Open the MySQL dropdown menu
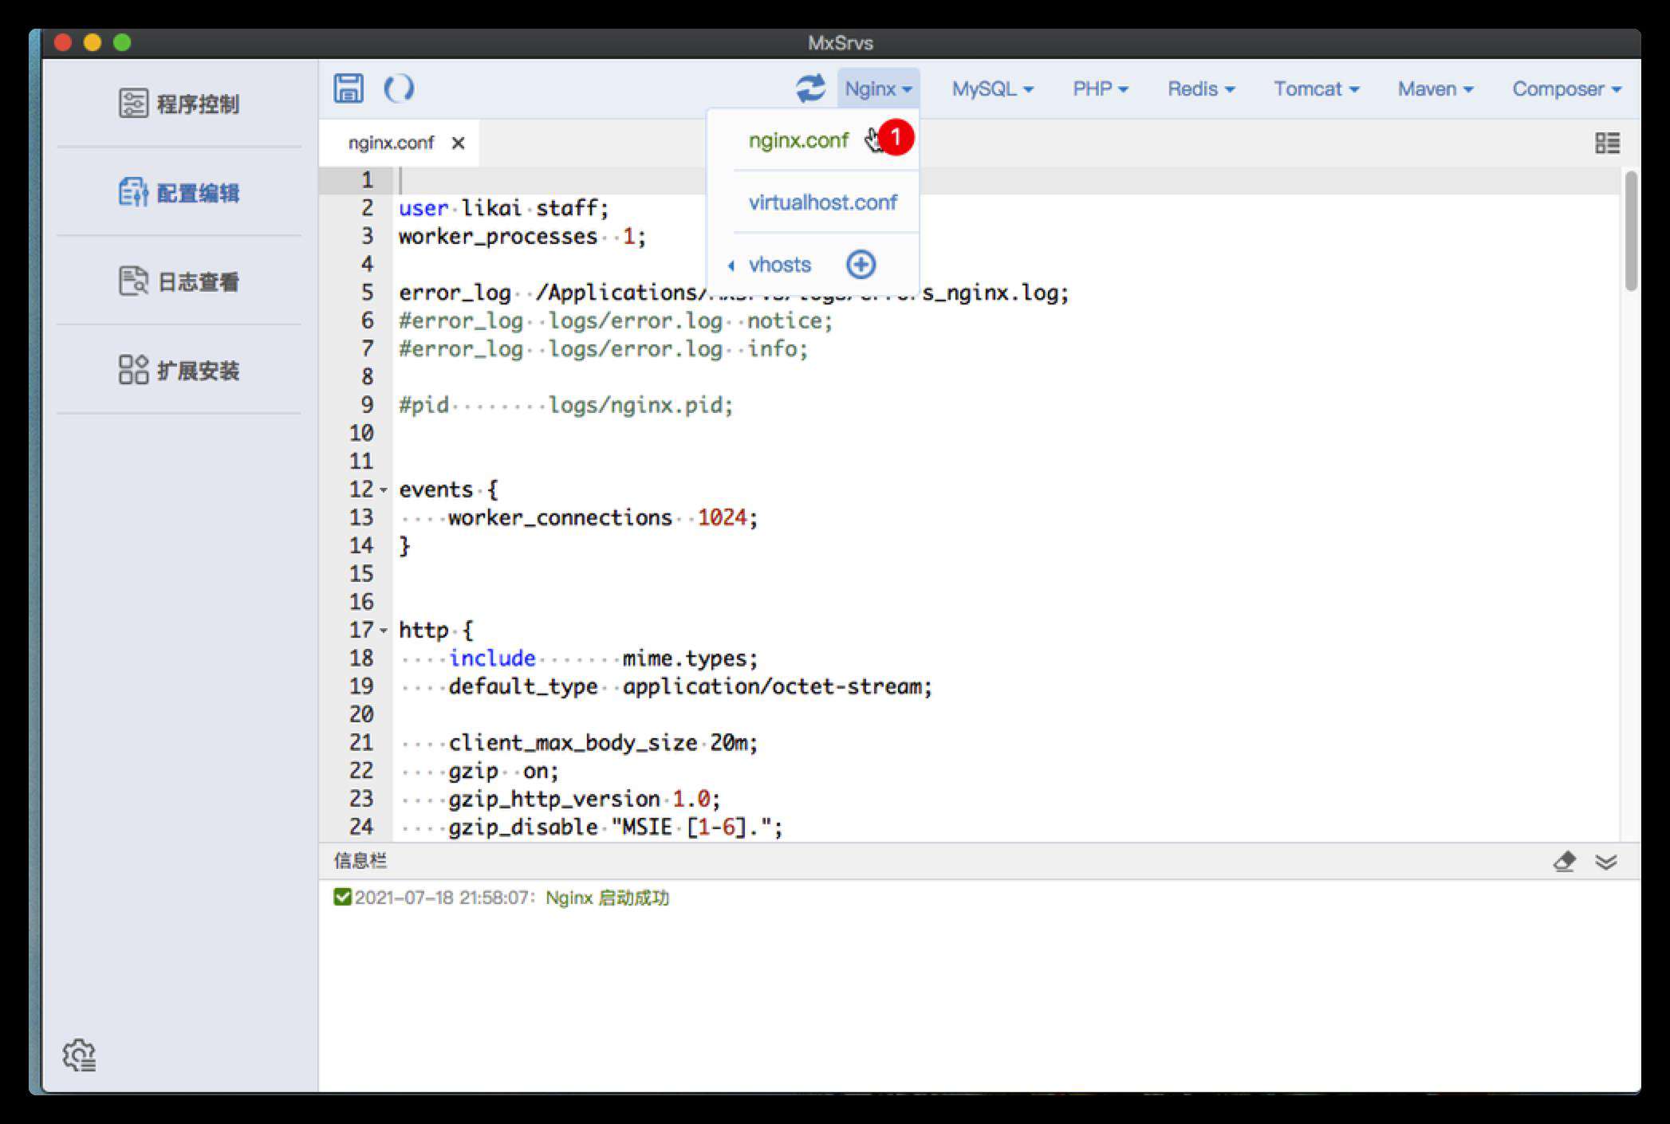This screenshot has width=1670, height=1124. point(992,88)
